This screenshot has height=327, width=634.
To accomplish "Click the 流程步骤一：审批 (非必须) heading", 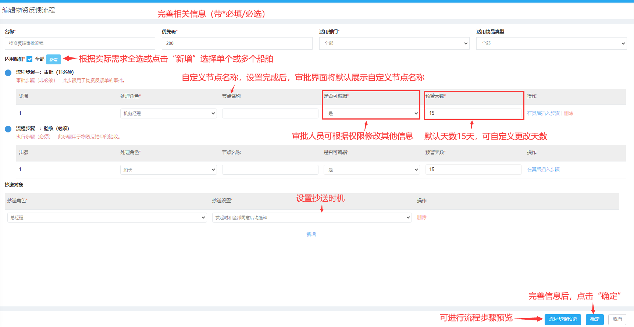I will [45, 72].
